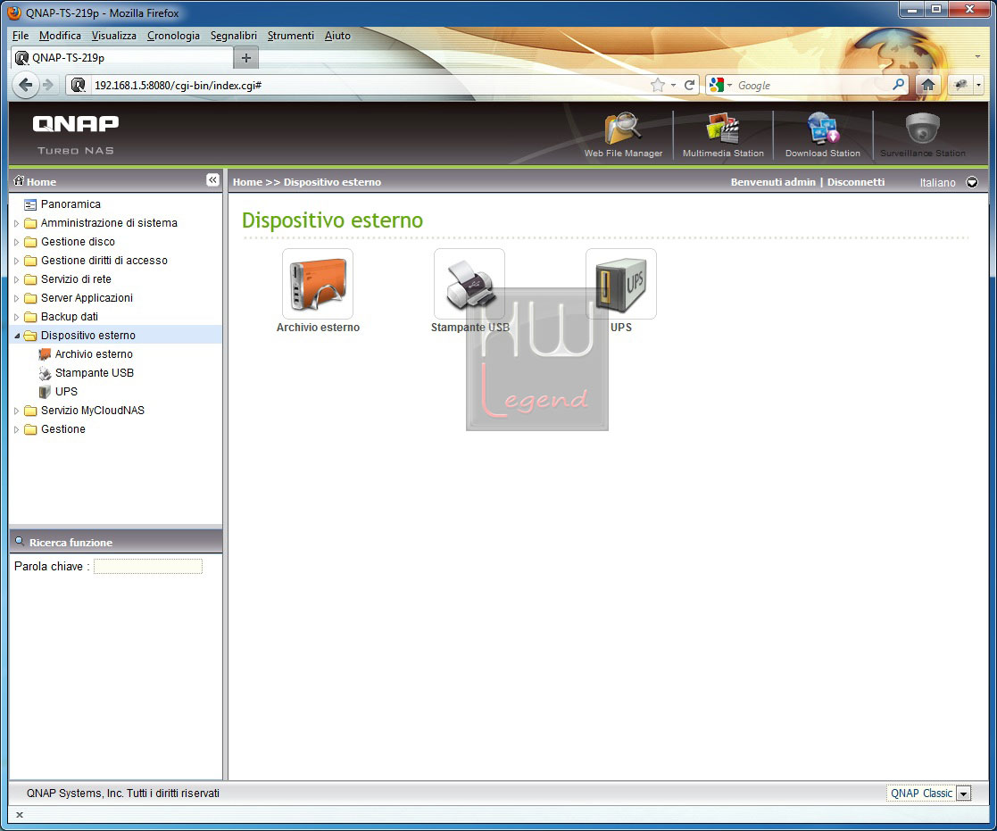997x831 pixels.
Task: Select the QNAP-TS-219p browser tab
Action: tap(122, 58)
